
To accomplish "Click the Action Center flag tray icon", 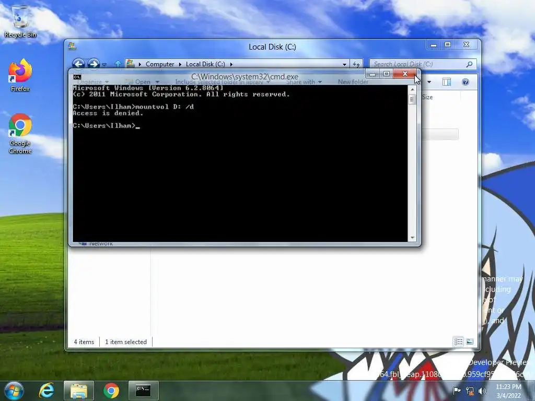I will [457, 391].
